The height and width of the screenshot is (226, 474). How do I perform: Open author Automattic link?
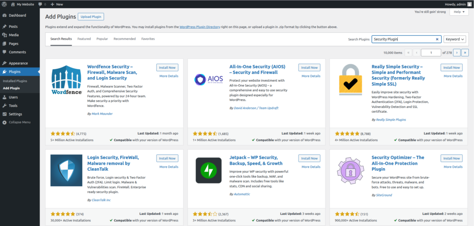(x=242, y=194)
